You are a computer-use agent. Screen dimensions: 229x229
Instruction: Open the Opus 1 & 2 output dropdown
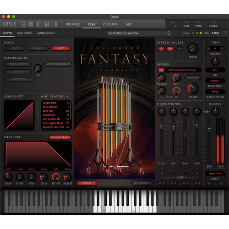point(215,174)
